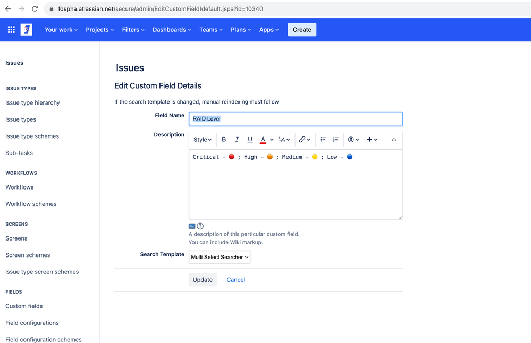Open the Teams menu
The height and width of the screenshot is (343, 531).
[x=211, y=30]
